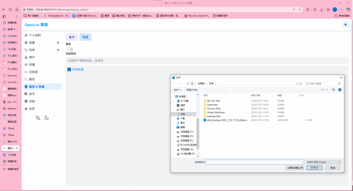Open the 主页 home page in sidebar
The image size is (353, 191).
tap(32, 109)
